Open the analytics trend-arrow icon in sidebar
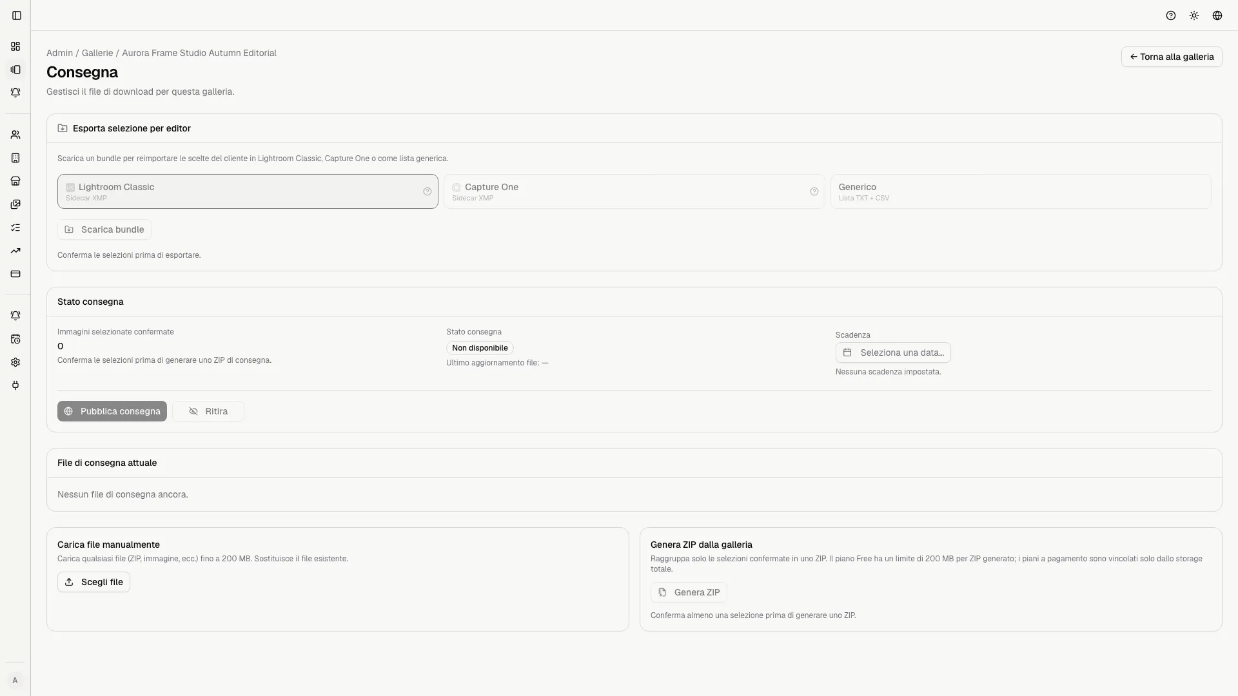This screenshot has width=1238, height=696. pyautogui.click(x=15, y=251)
